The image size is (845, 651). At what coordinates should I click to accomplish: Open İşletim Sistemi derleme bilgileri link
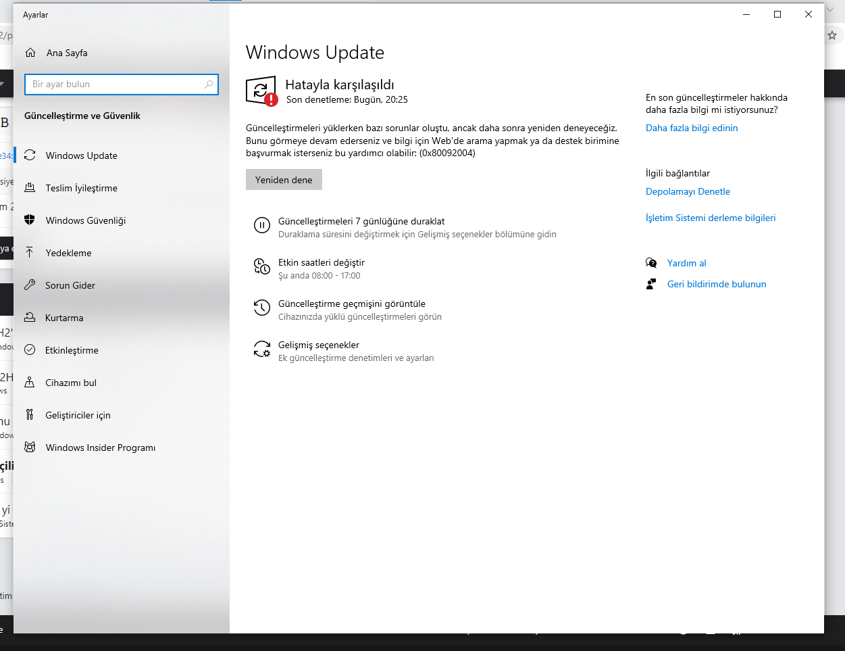pos(711,218)
